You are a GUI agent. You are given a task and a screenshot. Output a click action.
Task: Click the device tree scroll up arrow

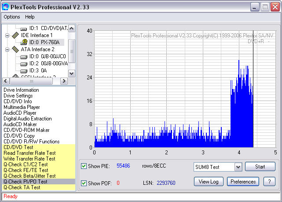tap(72, 29)
